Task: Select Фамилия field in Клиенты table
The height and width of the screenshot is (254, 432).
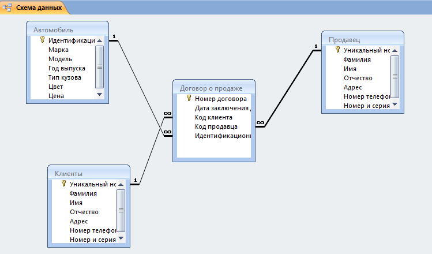Action: point(84,193)
